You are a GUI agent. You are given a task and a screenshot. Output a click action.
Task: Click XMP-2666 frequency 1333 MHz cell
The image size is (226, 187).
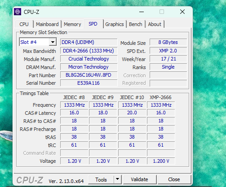(x=161, y=105)
